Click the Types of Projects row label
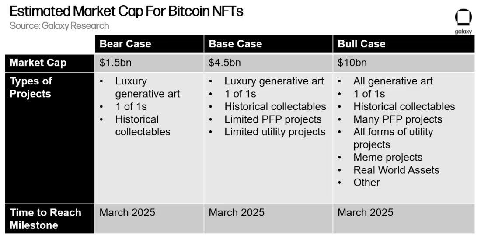This screenshot has width=481, height=239. pyautogui.click(x=31, y=88)
